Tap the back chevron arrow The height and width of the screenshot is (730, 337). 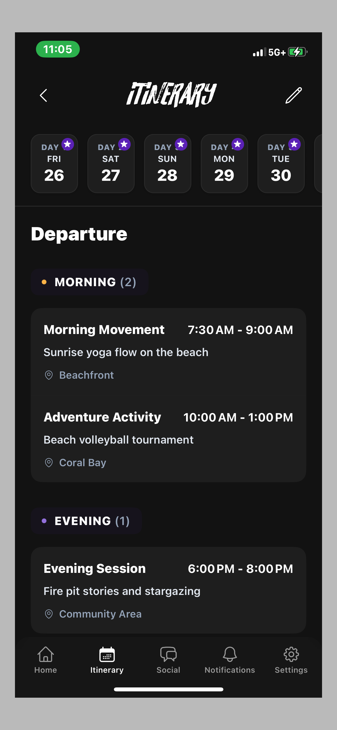44,95
